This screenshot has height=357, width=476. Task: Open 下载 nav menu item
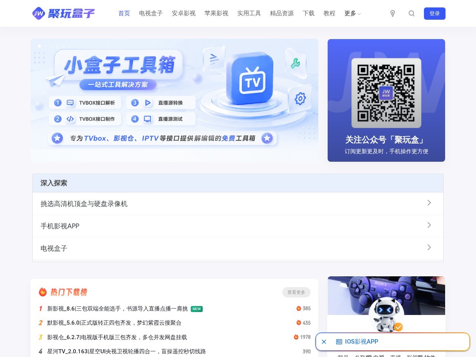tap(309, 13)
